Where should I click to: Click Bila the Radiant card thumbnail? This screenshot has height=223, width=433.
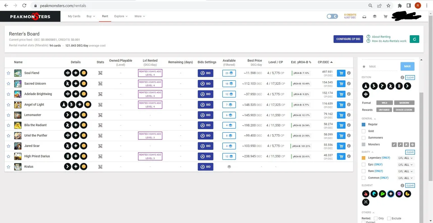click(18, 125)
